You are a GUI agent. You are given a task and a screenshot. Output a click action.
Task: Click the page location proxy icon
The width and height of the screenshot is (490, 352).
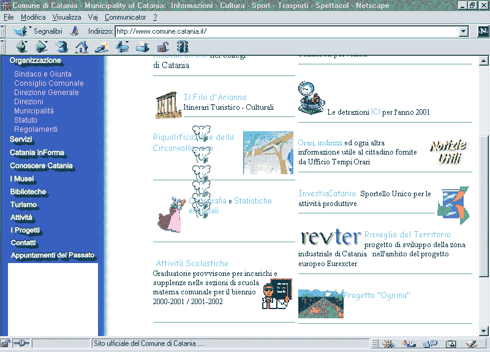pos(74,31)
